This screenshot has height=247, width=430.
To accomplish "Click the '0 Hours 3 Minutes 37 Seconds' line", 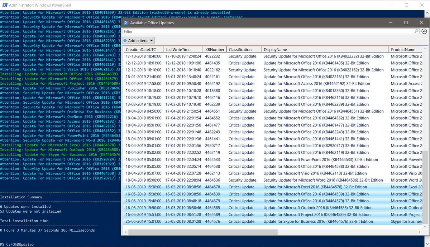I will coord(47,230).
